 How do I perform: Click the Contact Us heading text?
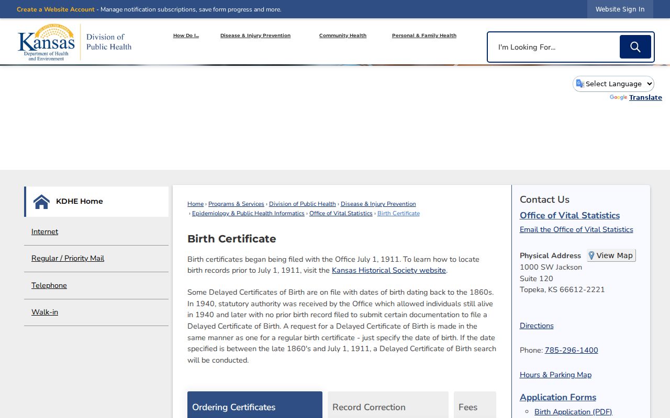[x=544, y=200]
